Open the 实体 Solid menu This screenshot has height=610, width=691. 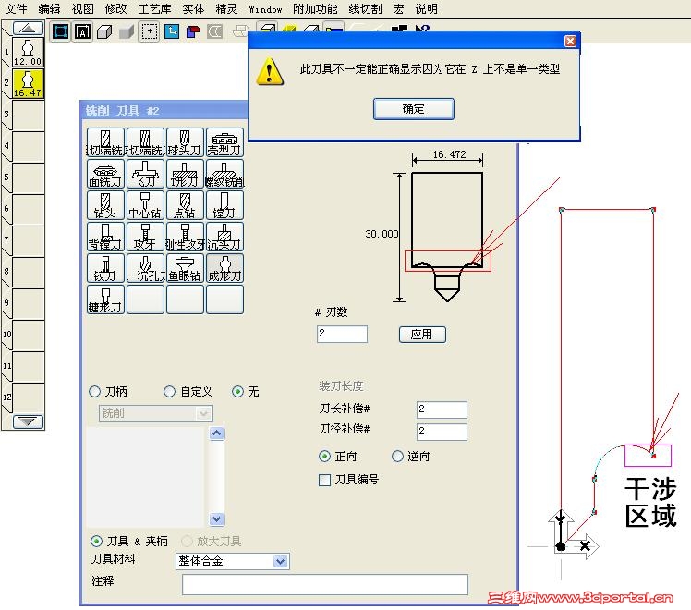tap(193, 8)
